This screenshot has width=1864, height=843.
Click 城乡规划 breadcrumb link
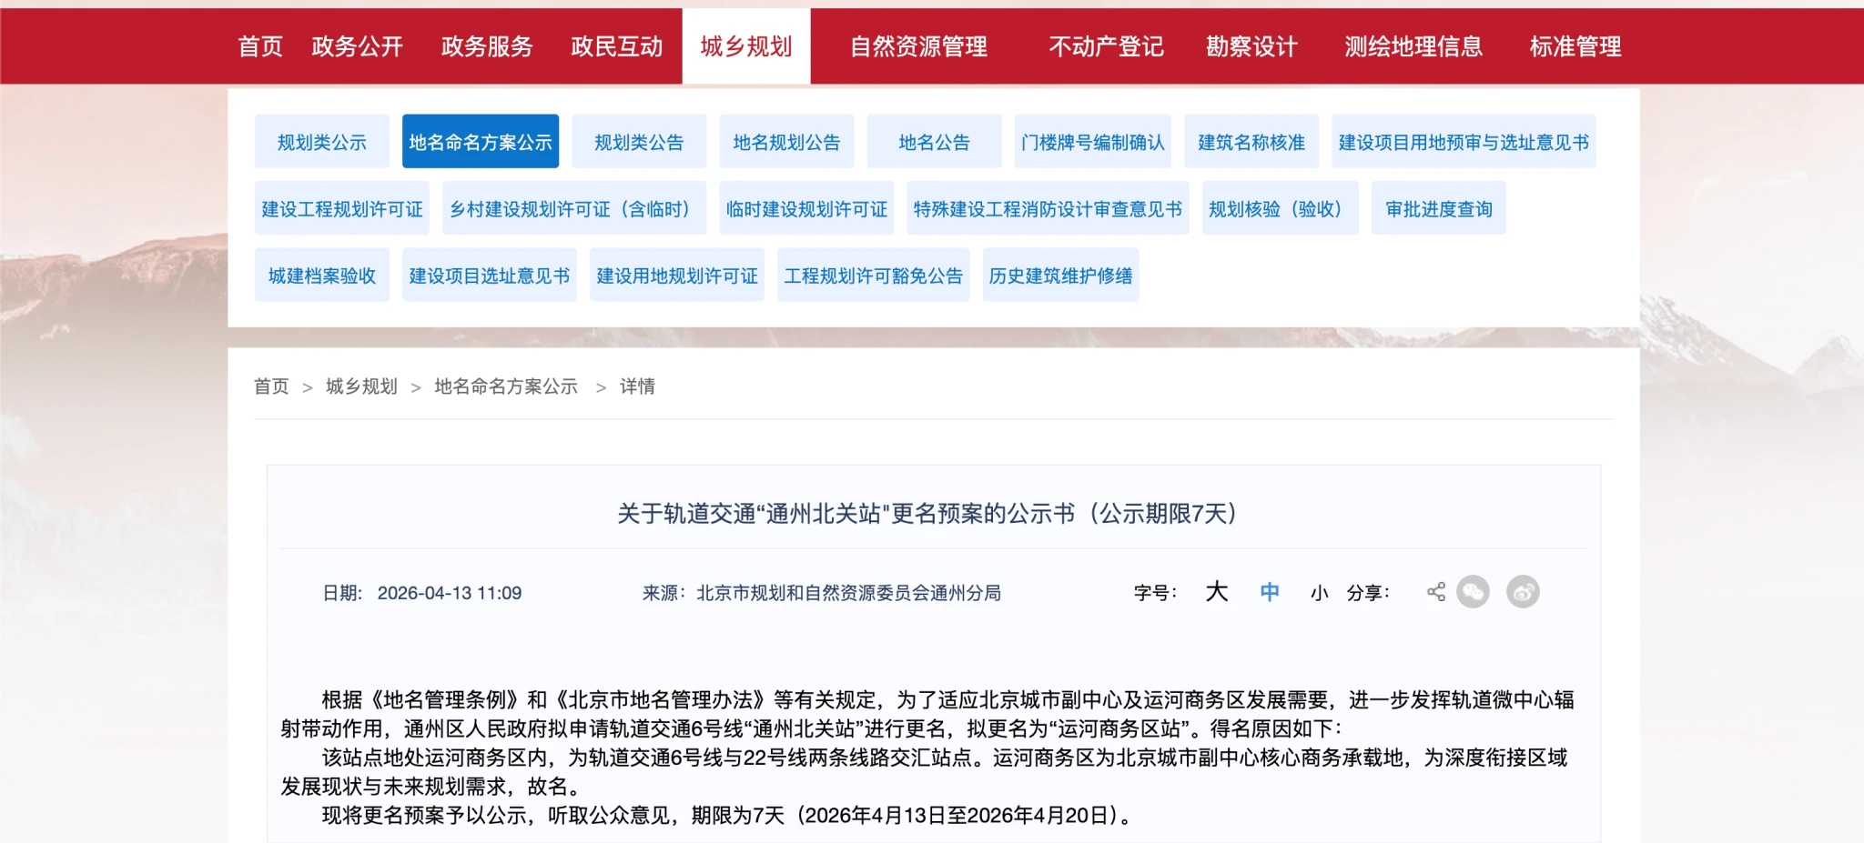tap(361, 386)
